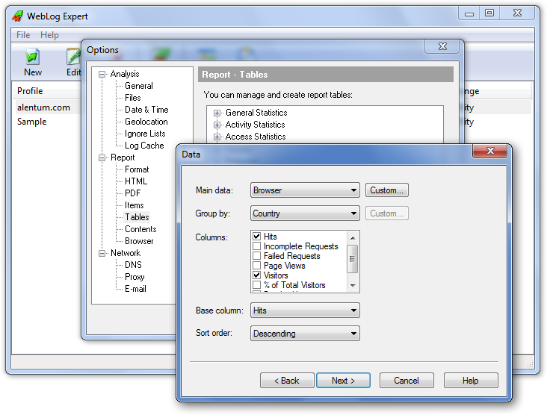Screen dimensions: 547x415
Task: Expand the Access Statistics node
Action: [x=217, y=137]
